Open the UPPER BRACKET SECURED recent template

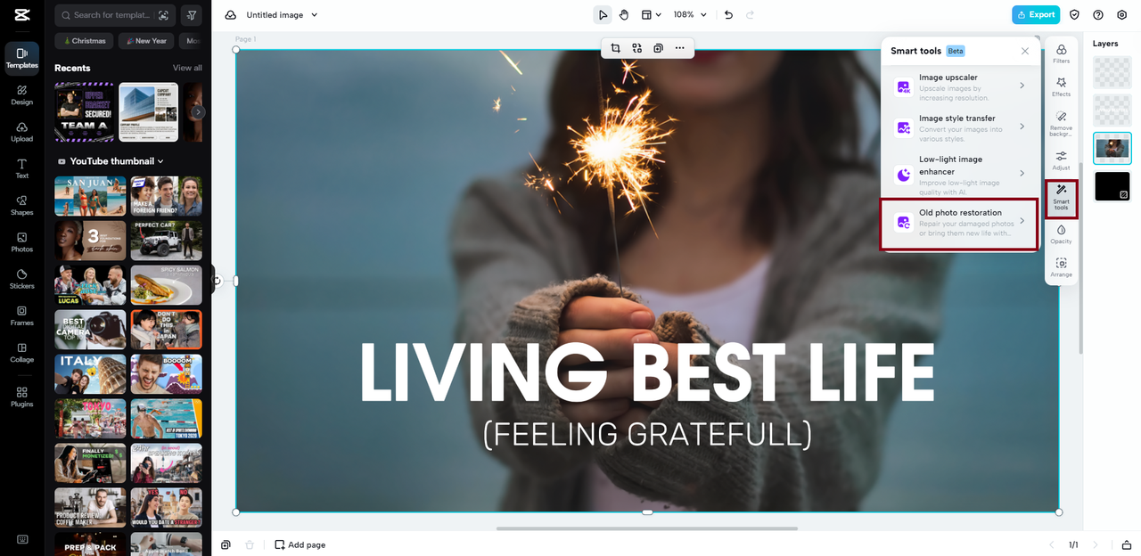pyautogui.click(x=84, y=112)
